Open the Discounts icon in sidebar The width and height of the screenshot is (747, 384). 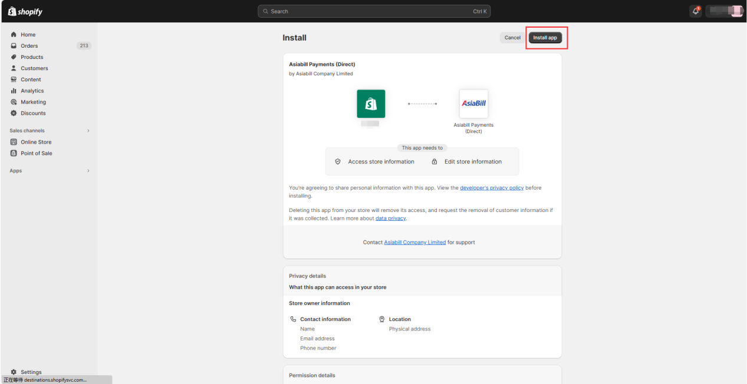coord(14,113)
